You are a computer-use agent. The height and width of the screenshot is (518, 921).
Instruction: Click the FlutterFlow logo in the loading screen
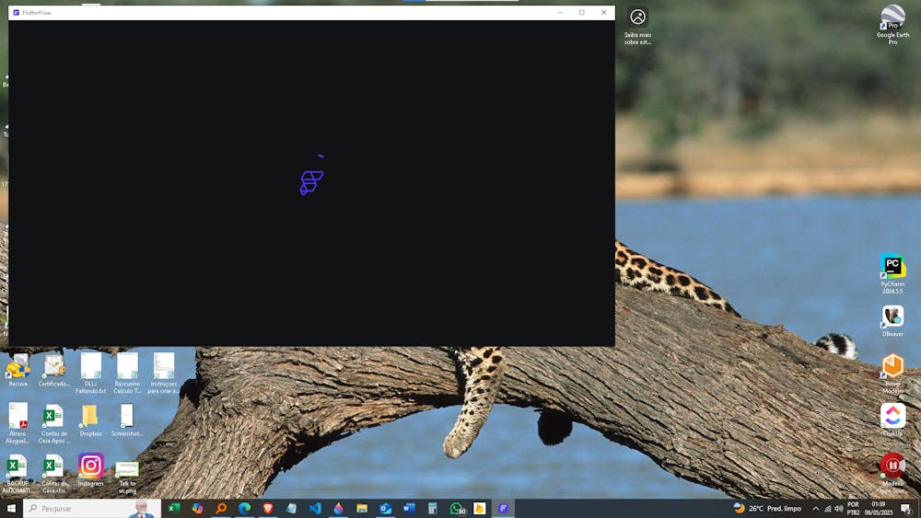click(311, 182)
